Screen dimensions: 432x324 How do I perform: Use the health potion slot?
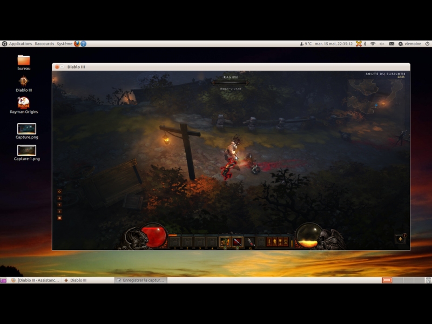[250, 242]
